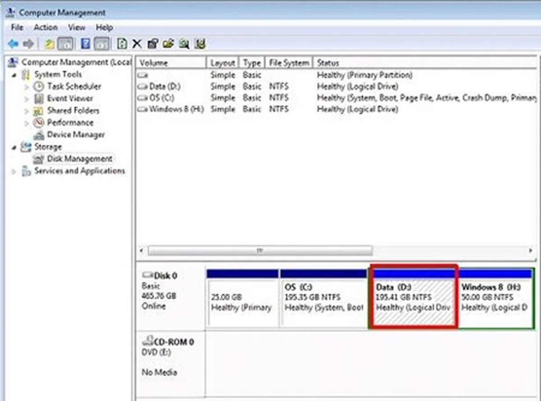The image size is (541, 401).
Task: Toggle the Show/Hide Console Tree button
Action: [66, 44]
